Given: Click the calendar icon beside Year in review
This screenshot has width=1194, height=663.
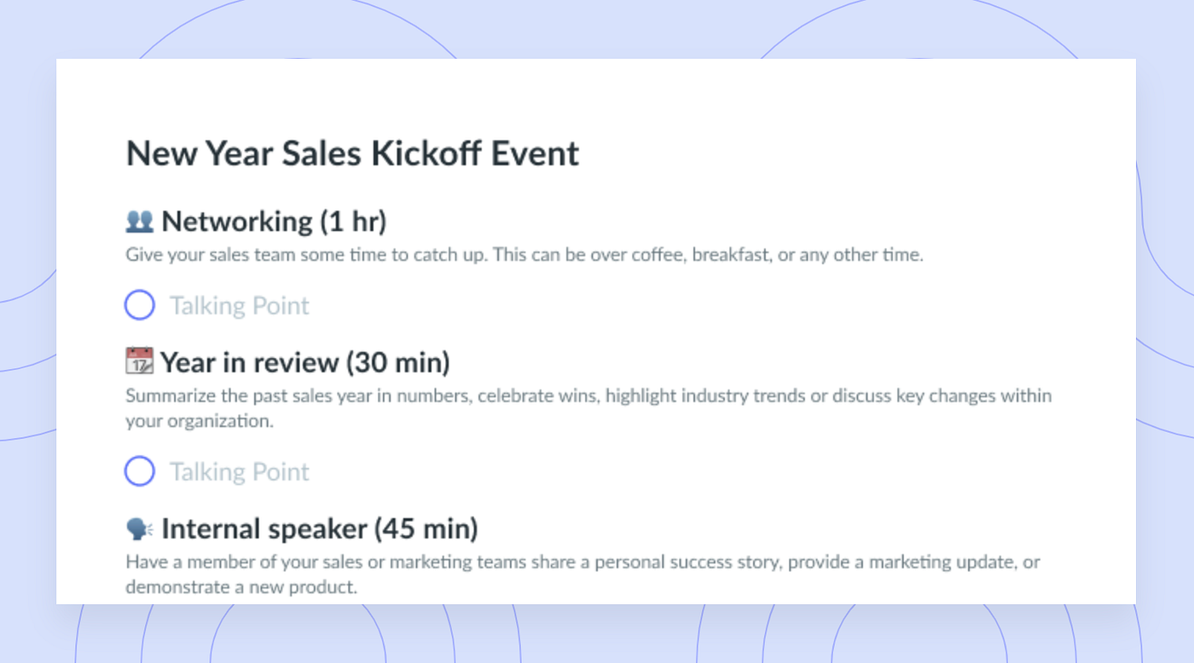Looking at the screenshot, I should 140,361.
